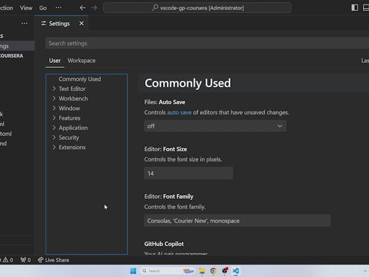Select the Workbench category label
The height and width of the screenshot is (277, 369).
(73, 98)
